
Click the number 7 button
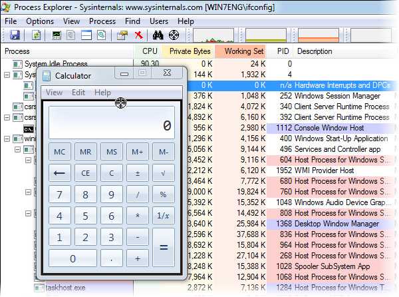click(x=60, y=194)
